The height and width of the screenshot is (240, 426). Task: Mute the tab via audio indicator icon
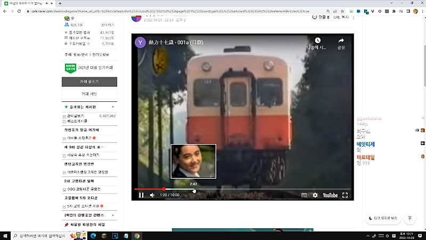point(47,3)
